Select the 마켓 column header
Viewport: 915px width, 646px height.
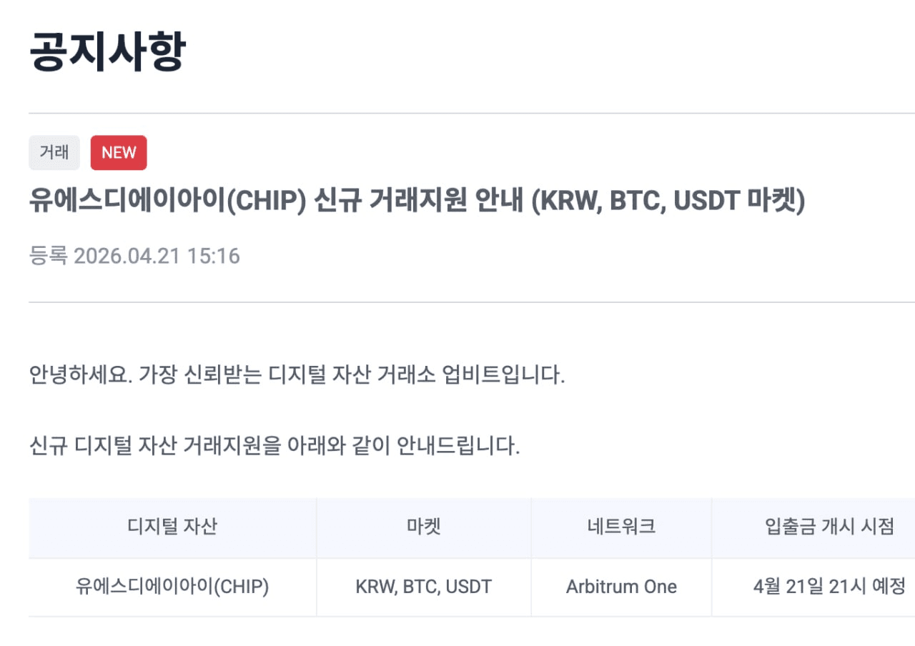(x=423, y=527)
